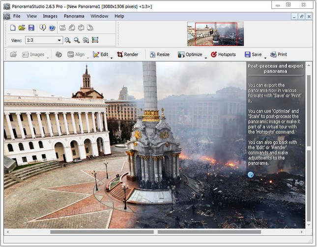
Task: Click the Render button
Action: click(x=127, y=55)
